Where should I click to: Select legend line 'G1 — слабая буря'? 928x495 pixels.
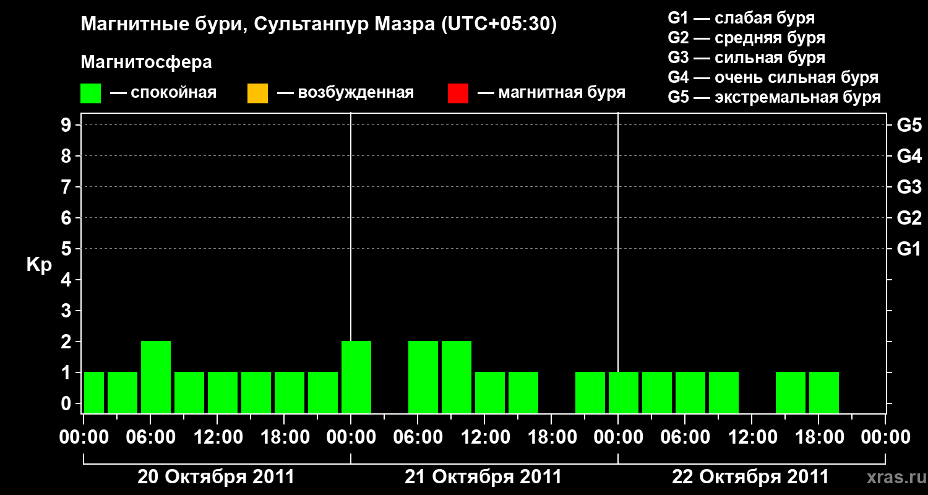click(x=741, y=18)
